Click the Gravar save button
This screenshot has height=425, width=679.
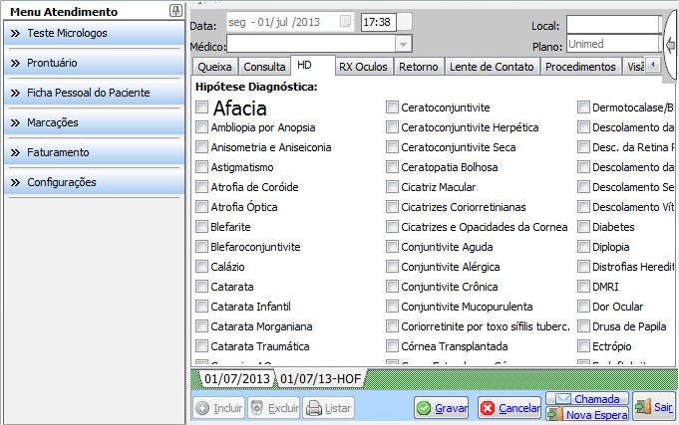(x=442, y=408)
